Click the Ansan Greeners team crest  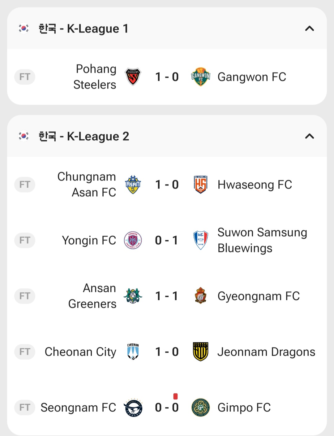tap(133, 296)
